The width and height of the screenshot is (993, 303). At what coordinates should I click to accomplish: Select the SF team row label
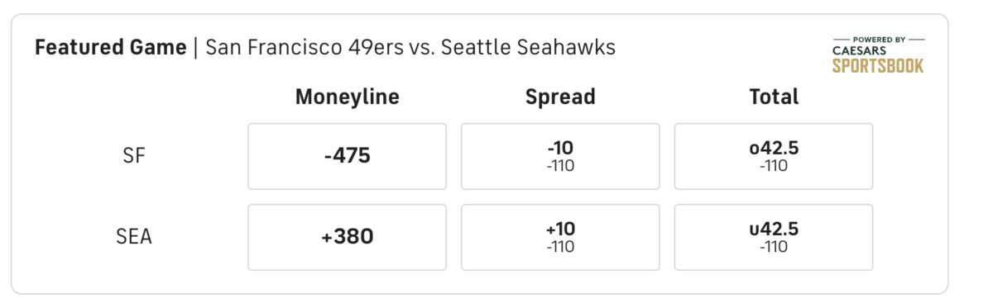(133, 156)
